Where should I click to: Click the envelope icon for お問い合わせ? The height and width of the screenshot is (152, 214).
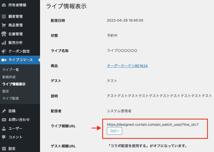click(x=4, y=120)
